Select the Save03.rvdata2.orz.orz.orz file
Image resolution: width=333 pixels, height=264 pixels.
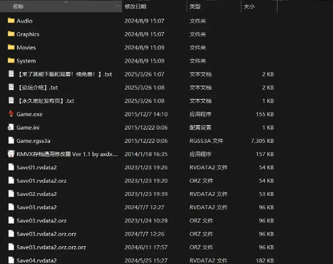[51, 247]
